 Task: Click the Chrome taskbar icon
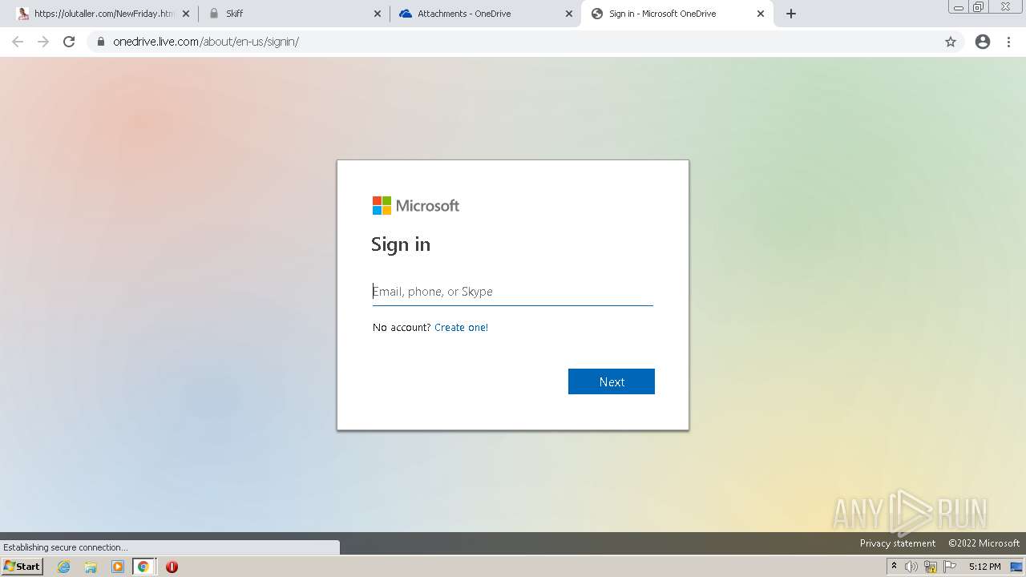coord(143,567)
